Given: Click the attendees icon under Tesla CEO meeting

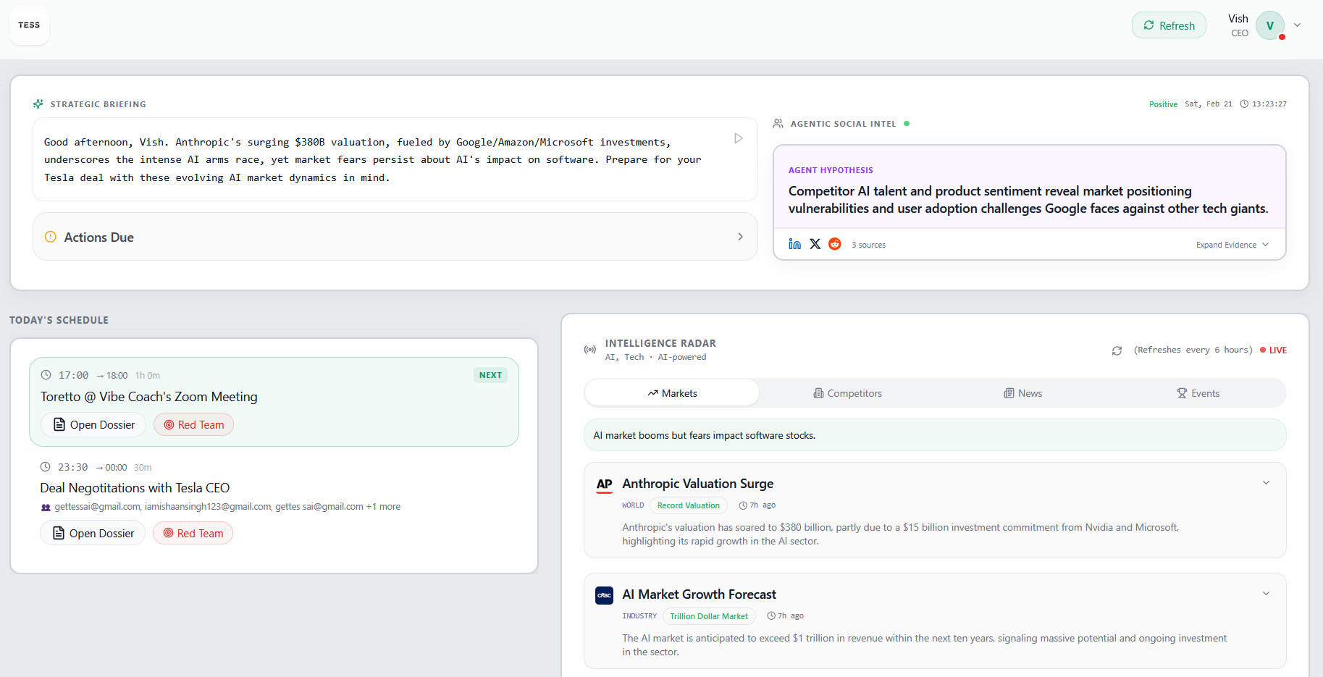Looking at the screenshot, I should click(46, 507).
